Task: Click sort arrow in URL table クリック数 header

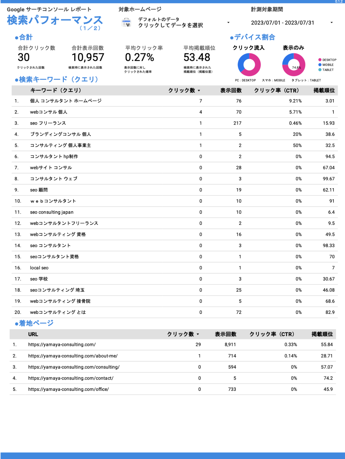Action: (198, 334)
